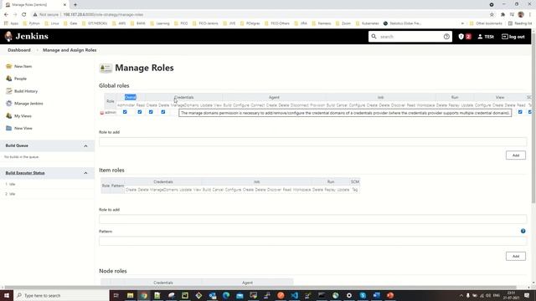Screen dimensions: 536x301
Task: Click highlighted Overall header in Global roles
Action: 131,97
